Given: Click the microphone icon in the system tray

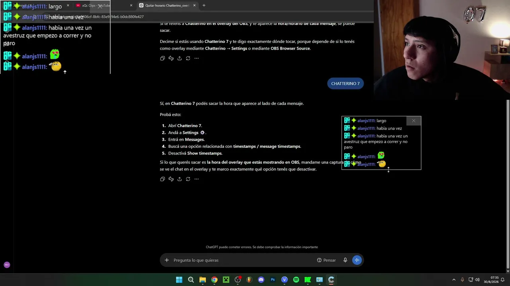Looking at the screenshot, I should click(x=462, y=280).
